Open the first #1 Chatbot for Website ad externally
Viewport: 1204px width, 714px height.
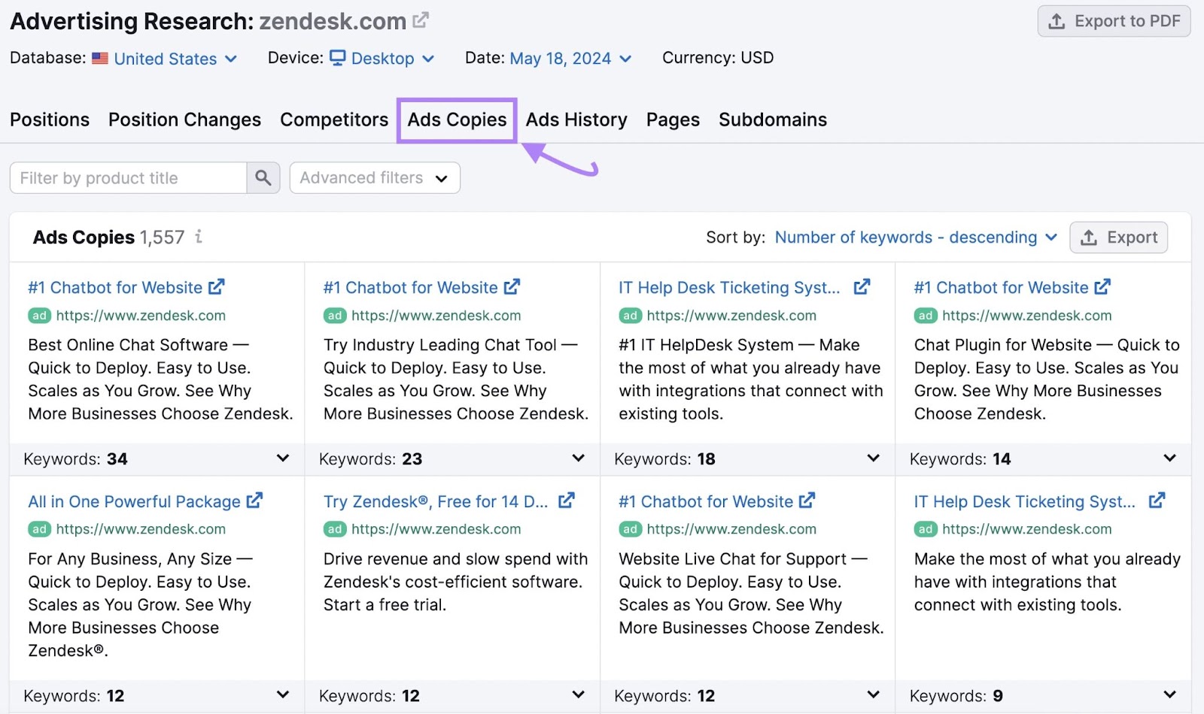pyautogui.click(x=216, y=286)
